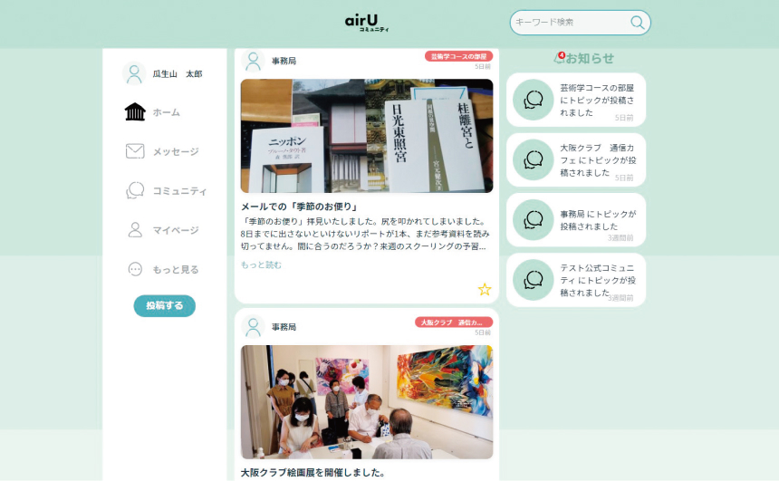This screenshot has height=481, width=779.
Task: Click the メッセージ envelope icon
Action: coord(135,151)
